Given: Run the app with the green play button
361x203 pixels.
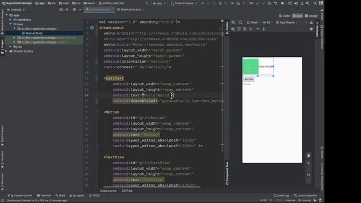Looking at the screenshot, I should click(202, 3).
